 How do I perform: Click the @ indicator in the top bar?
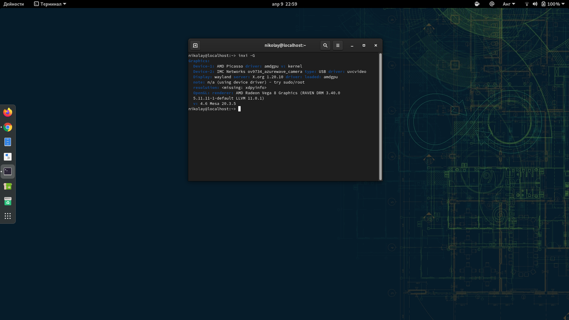pos(492,4)
